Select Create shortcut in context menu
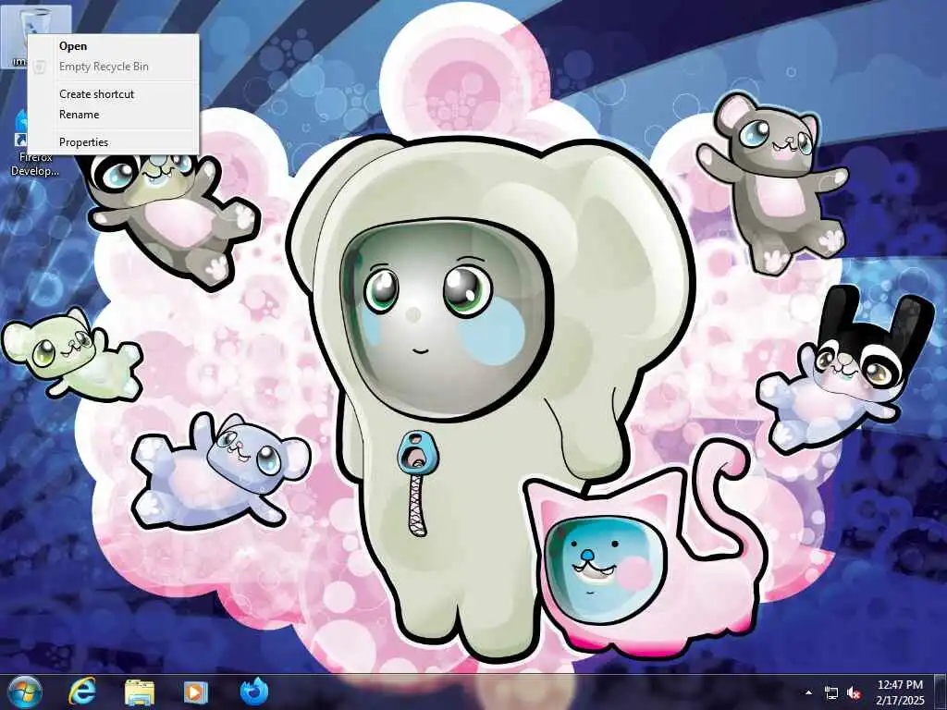Image resolution: width=947 pixels, height=710 pixels. pos(113,93)
